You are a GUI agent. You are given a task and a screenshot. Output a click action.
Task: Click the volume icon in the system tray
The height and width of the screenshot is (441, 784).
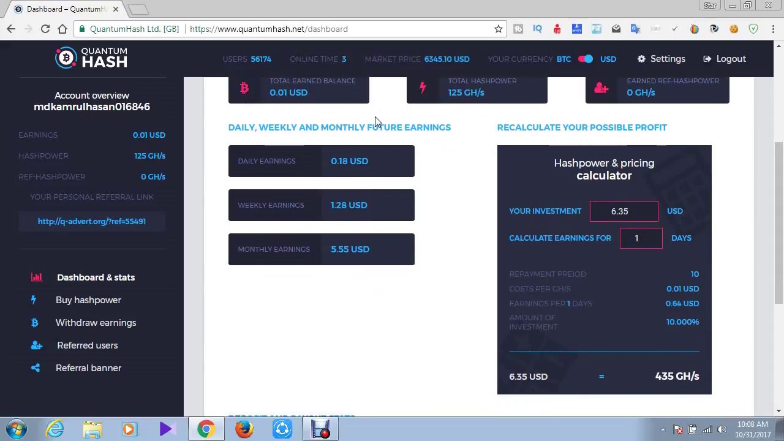(x=722, y=429)
